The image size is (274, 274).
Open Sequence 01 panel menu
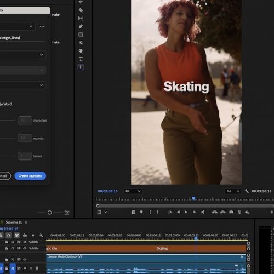click(26, 222)
